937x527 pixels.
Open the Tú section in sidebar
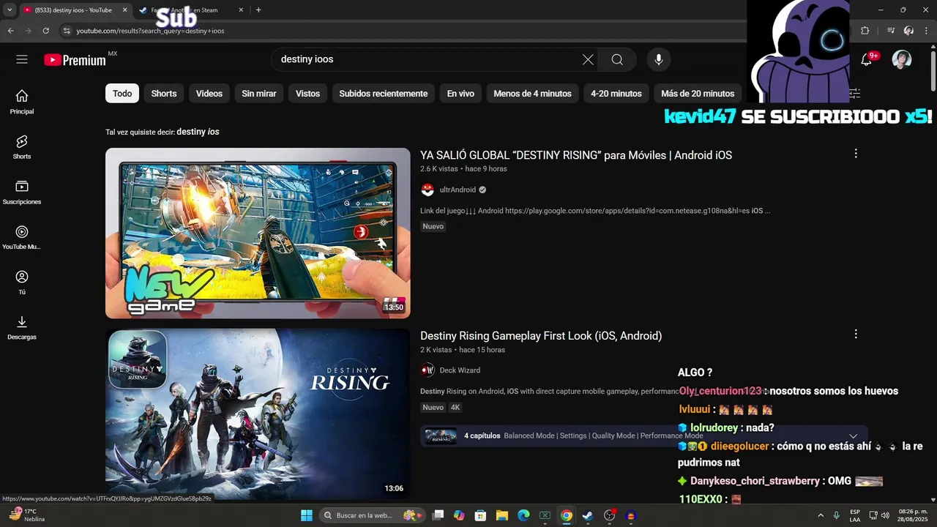[22, 283]
